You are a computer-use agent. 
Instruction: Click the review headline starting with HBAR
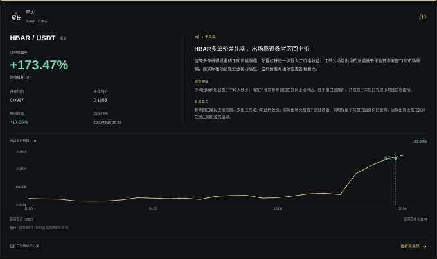coord(252,49)
